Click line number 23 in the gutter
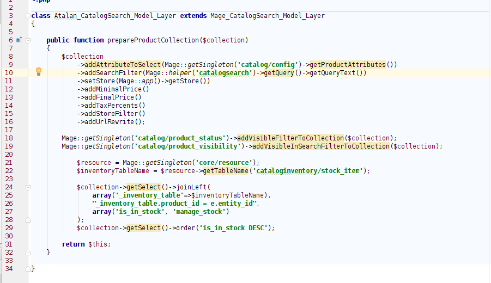Screen dimensions: 491x283 pyautogui.click(x=9, y=179)
